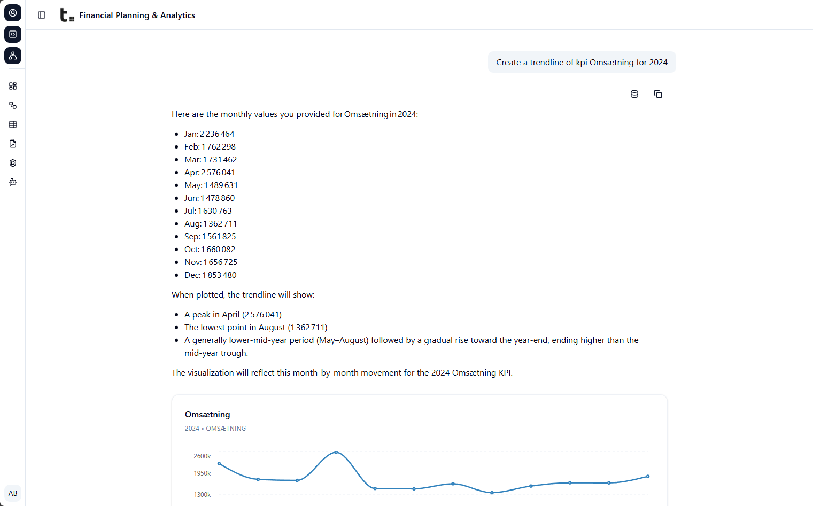Open the data table icon in sidebar
This screenshot has height=506, width=813.
[x=12, y=124]
